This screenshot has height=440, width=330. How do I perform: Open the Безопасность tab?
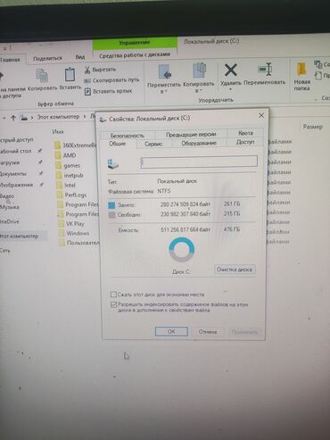pos(128,136)
